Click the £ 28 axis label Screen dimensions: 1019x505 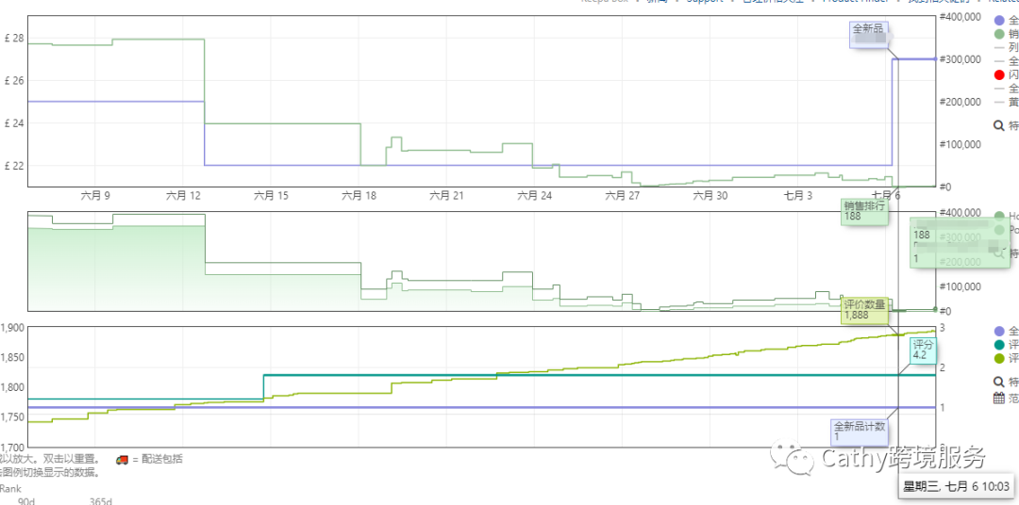(13, 39)
